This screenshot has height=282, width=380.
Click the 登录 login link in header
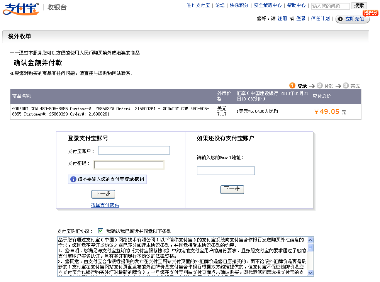pyautogui.click(x=301, y=19)
